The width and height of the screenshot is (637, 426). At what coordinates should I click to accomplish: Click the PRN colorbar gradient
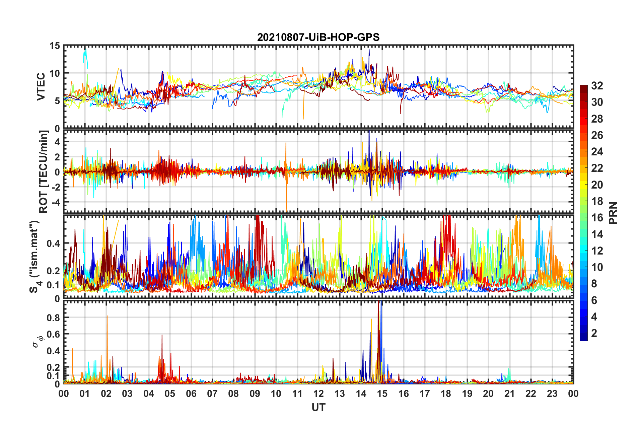(584, 213)
